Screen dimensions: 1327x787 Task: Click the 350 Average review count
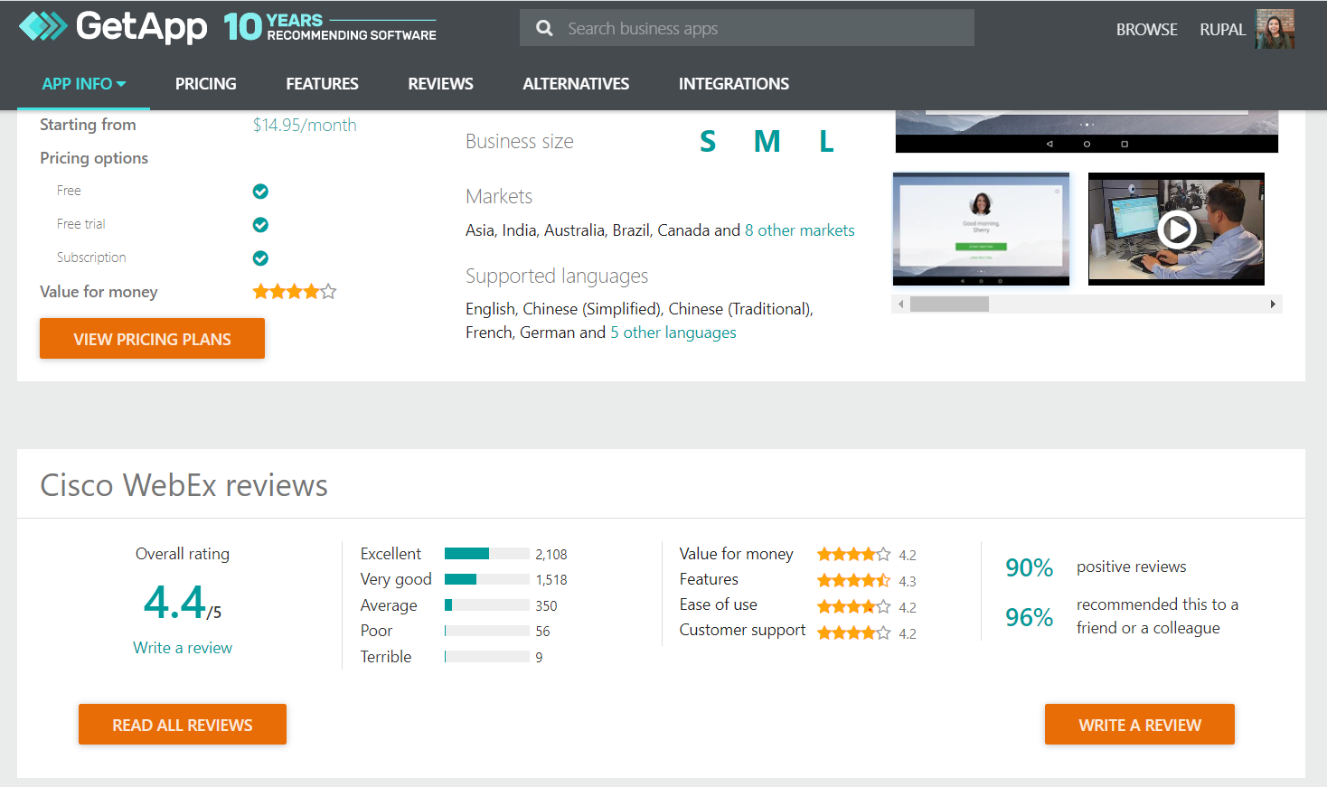click(546, 606)
